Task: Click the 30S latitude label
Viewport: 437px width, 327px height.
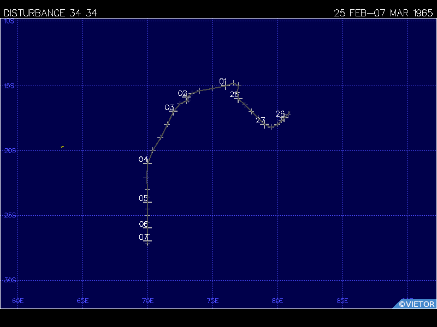Action: pyautogui.click(x=10, y=280)
